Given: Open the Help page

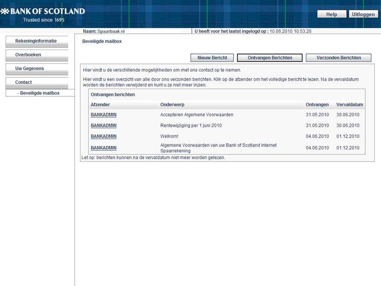Looking at the screenshot, I should (x=331, y=14).
